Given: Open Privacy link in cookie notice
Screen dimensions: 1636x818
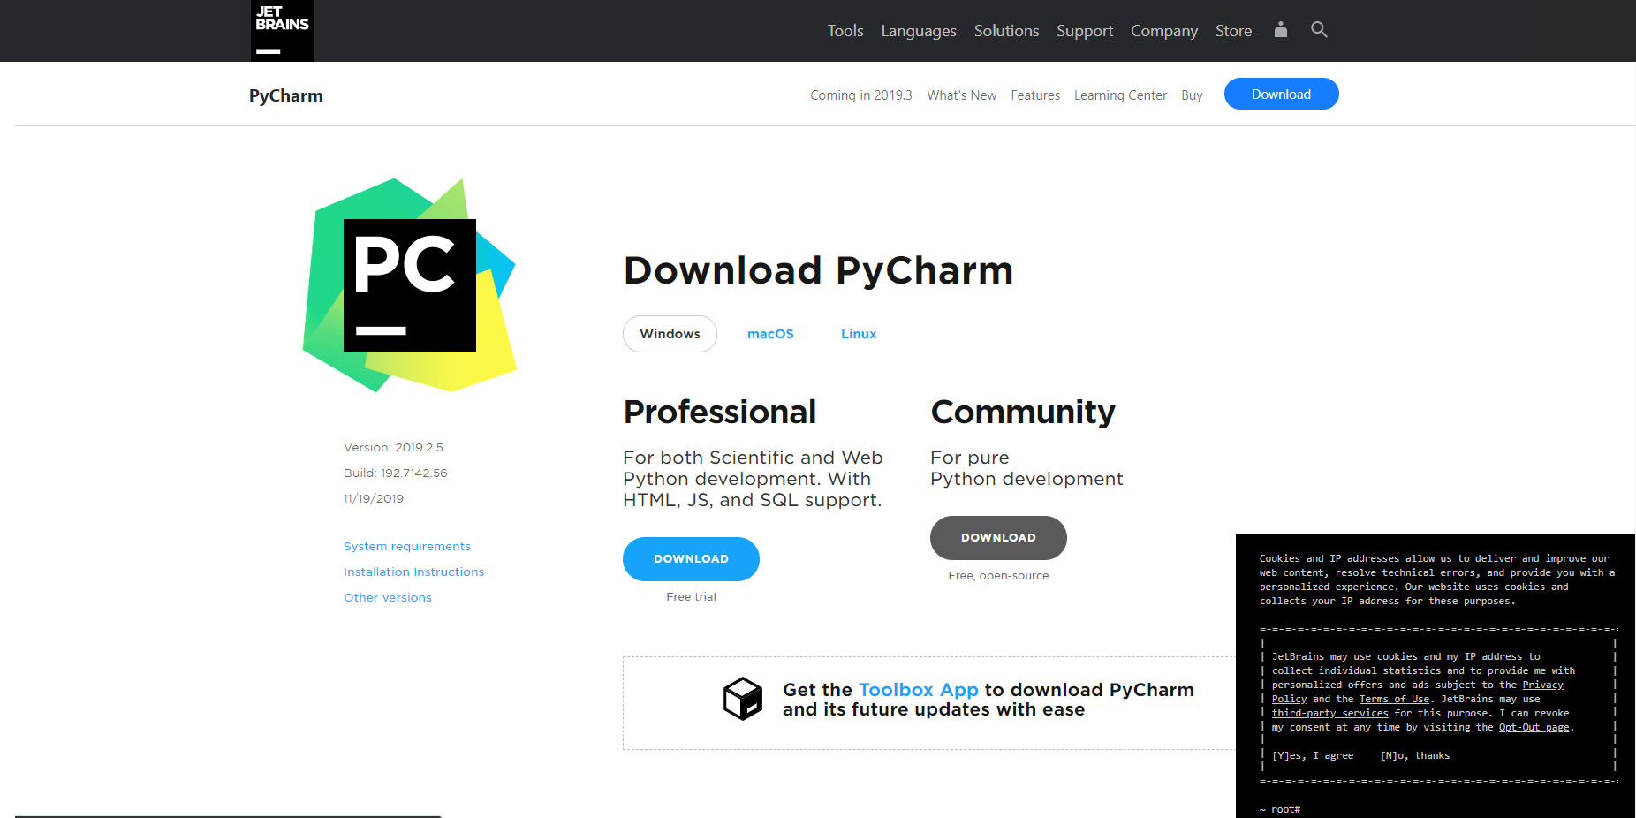Looking at the screenshot, I should [x=1542, y=685].
